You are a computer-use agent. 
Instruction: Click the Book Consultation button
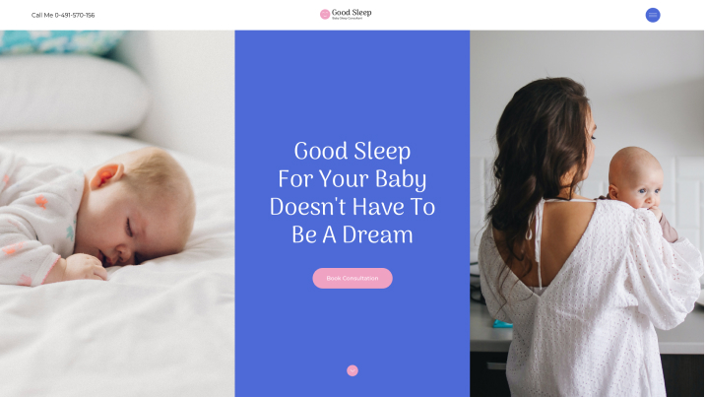tap(353, 278)
